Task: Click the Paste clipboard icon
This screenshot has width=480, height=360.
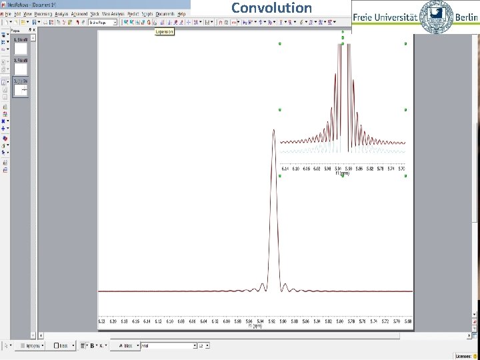Action: [x=70, y=22]
